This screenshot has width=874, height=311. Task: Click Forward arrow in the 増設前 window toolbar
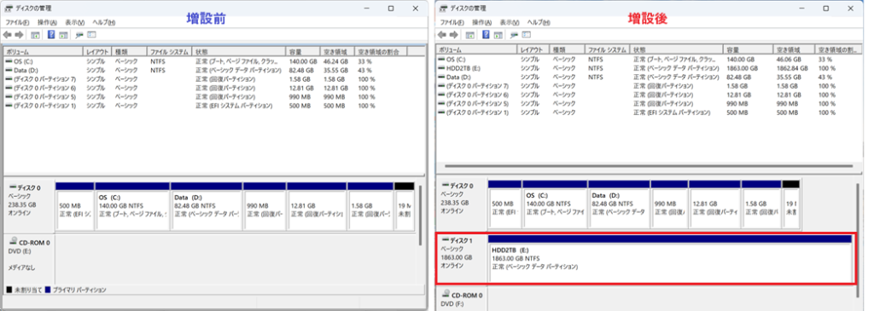tap(19, 35)
